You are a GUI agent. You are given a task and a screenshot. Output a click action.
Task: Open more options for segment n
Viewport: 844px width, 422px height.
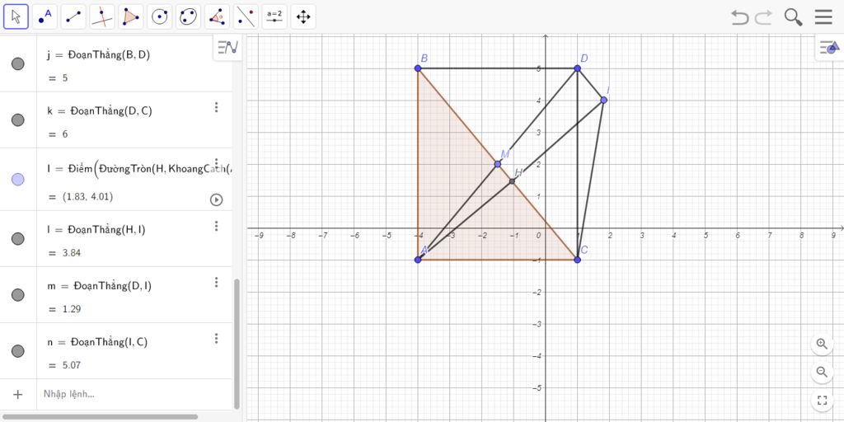[217, 338]
